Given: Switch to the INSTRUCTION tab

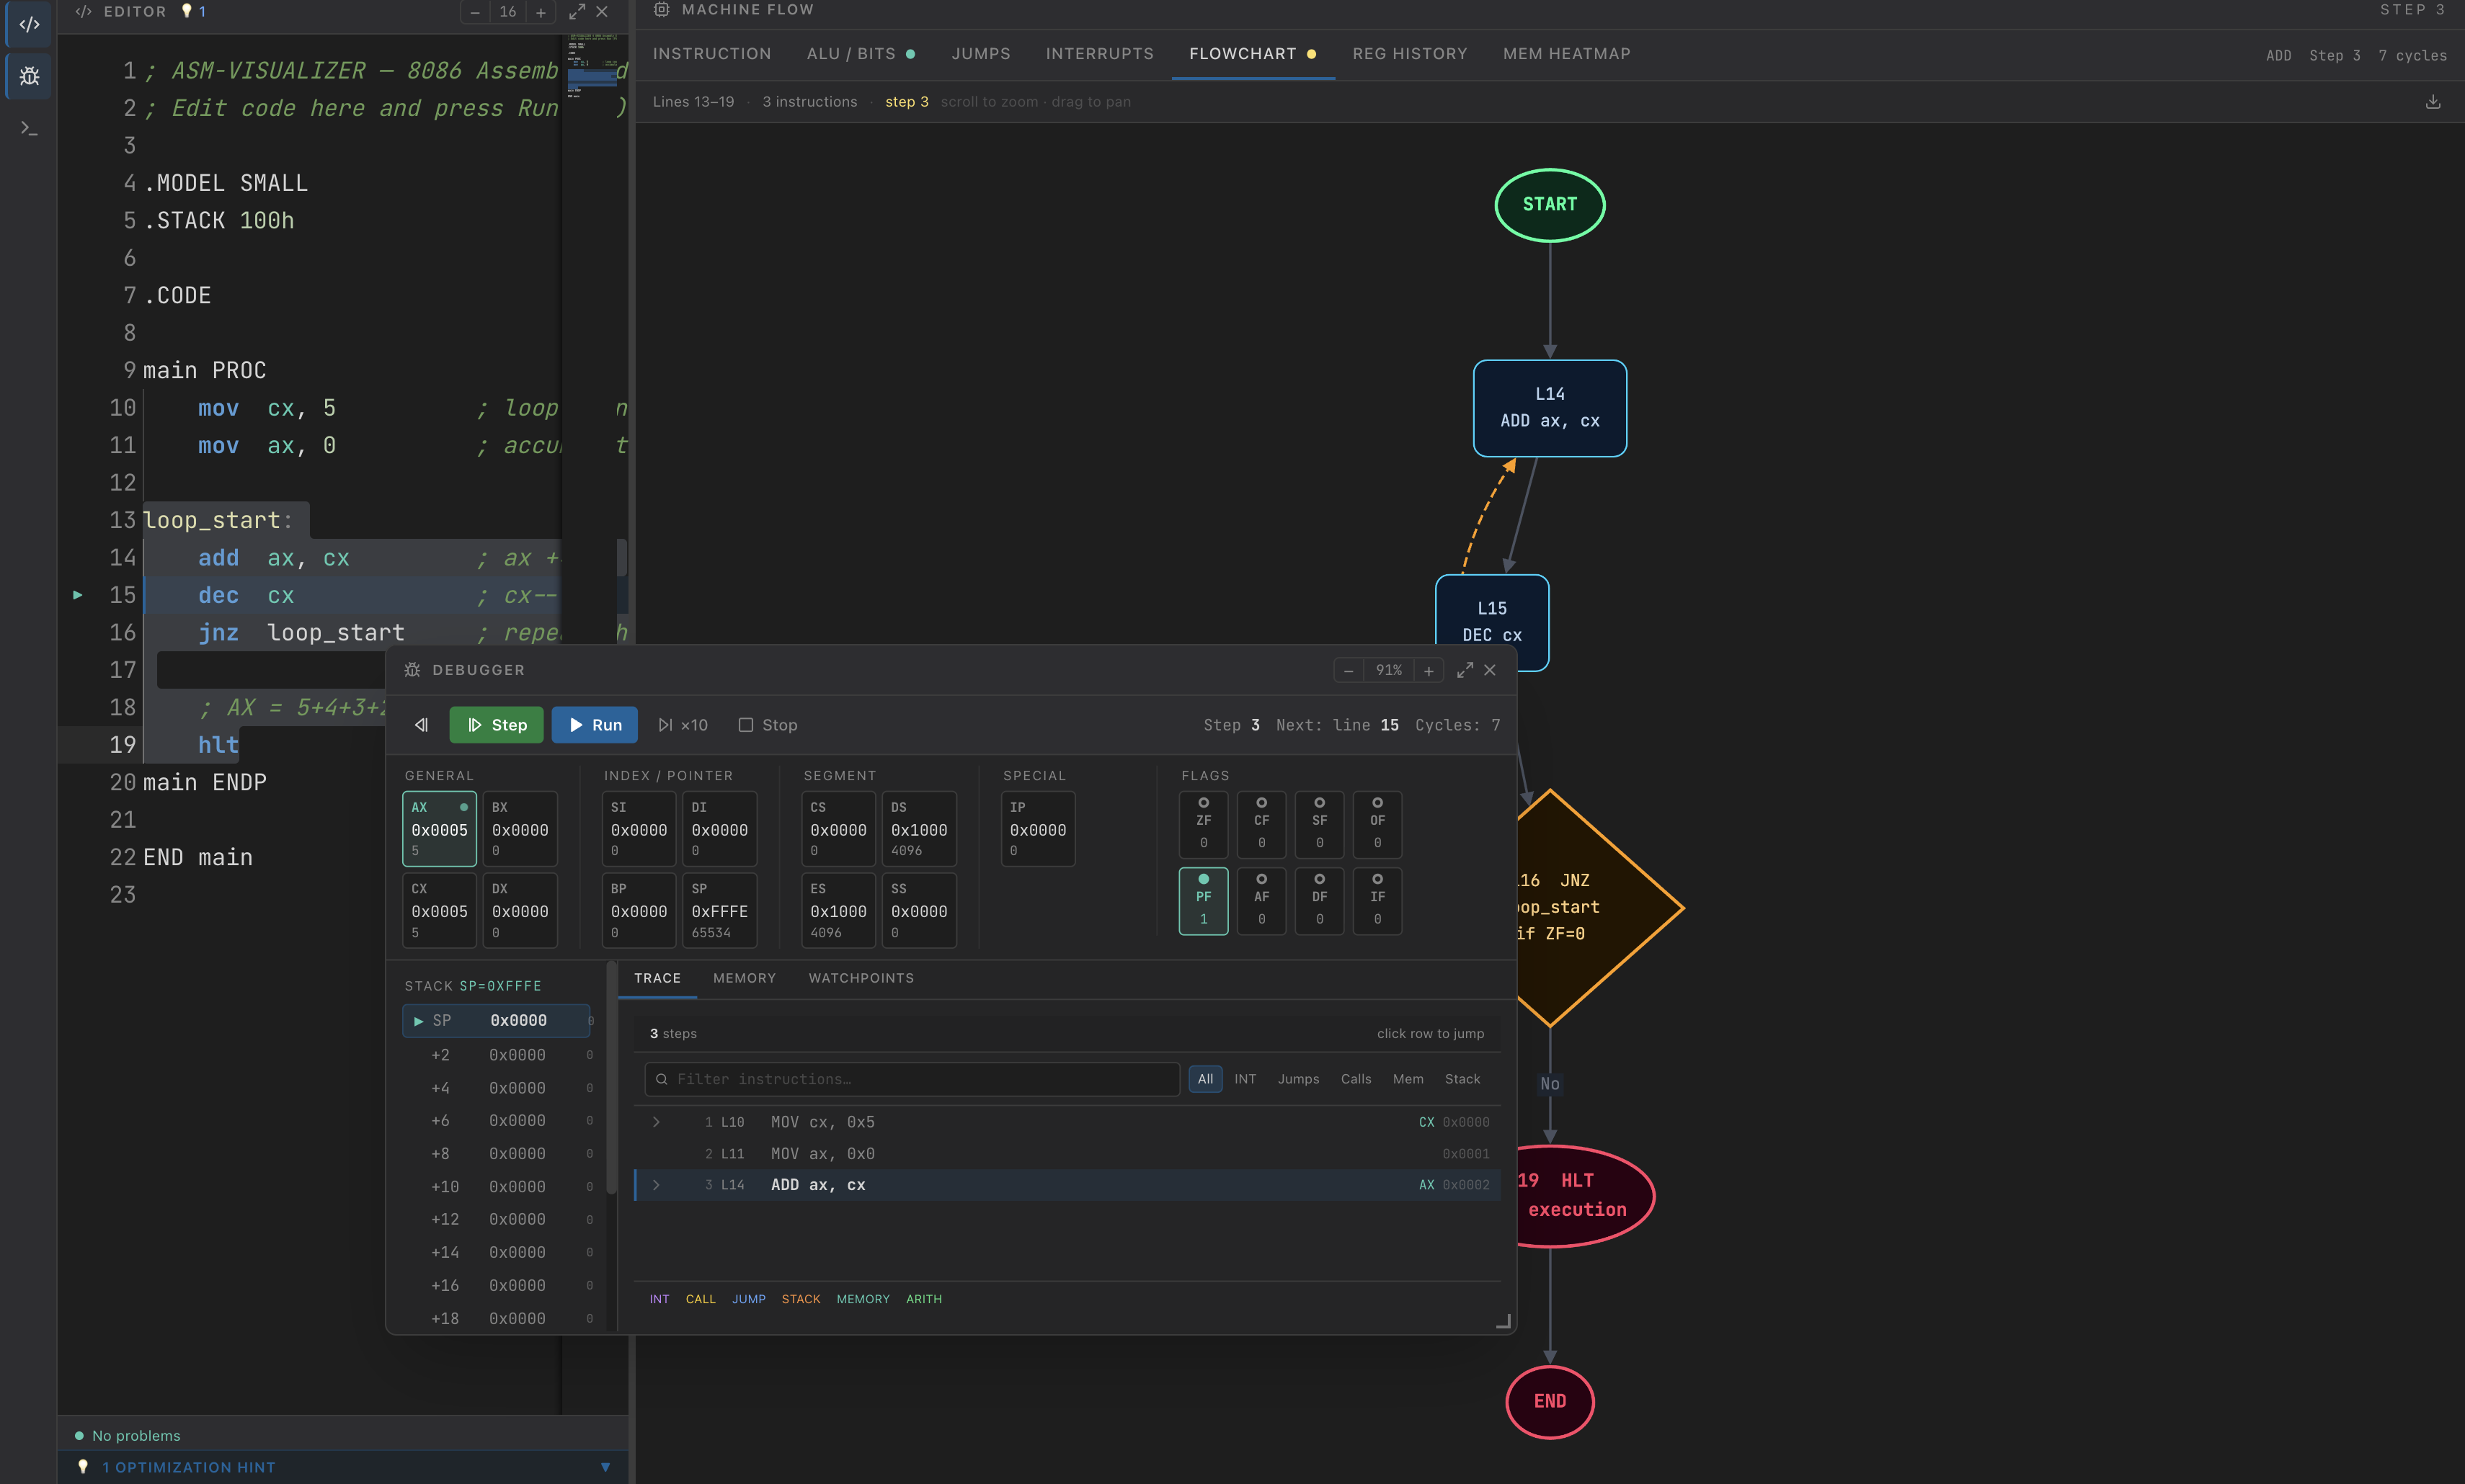Looking at the screenshot, I should pyautogui.click(x=711, y=54).
